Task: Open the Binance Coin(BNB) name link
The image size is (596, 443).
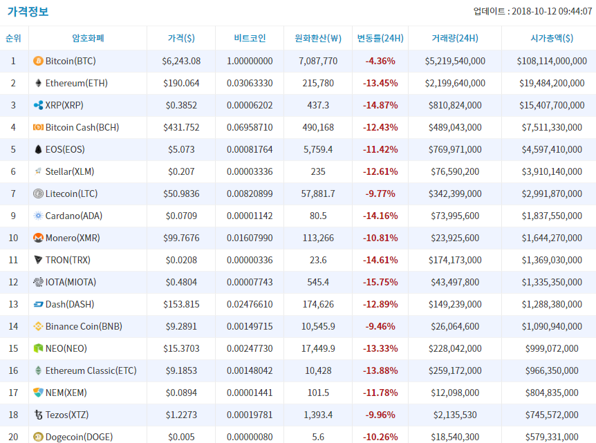Action: click(x=84, y=326)
